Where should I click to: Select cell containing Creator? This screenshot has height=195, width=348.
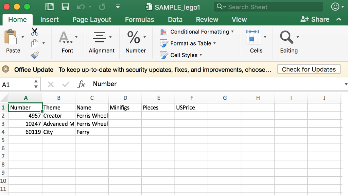pyautogui.click(x=58, y=116)
